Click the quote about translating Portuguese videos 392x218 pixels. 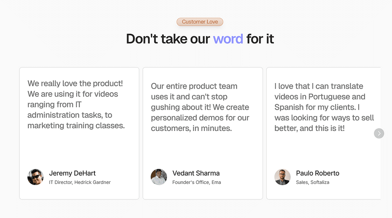point(324,107)
